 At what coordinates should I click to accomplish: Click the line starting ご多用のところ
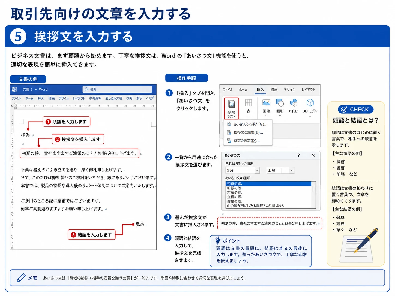[61, 201]
